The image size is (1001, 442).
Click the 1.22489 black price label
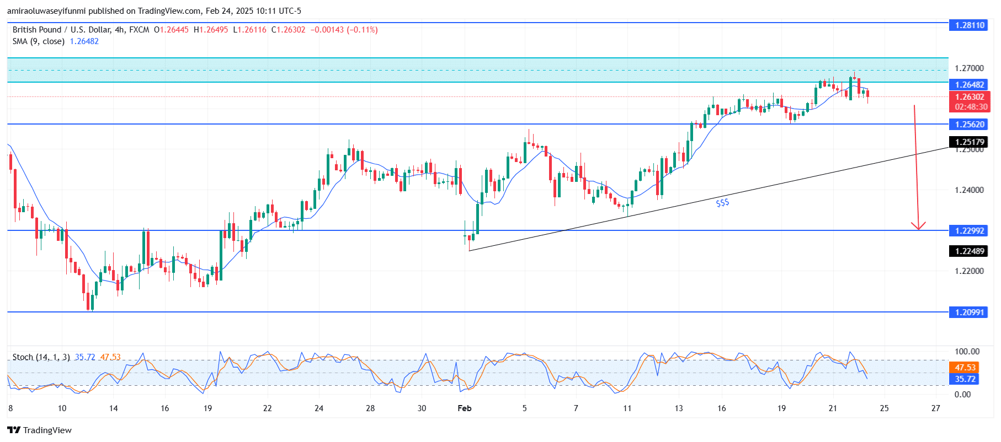(970, 251)
